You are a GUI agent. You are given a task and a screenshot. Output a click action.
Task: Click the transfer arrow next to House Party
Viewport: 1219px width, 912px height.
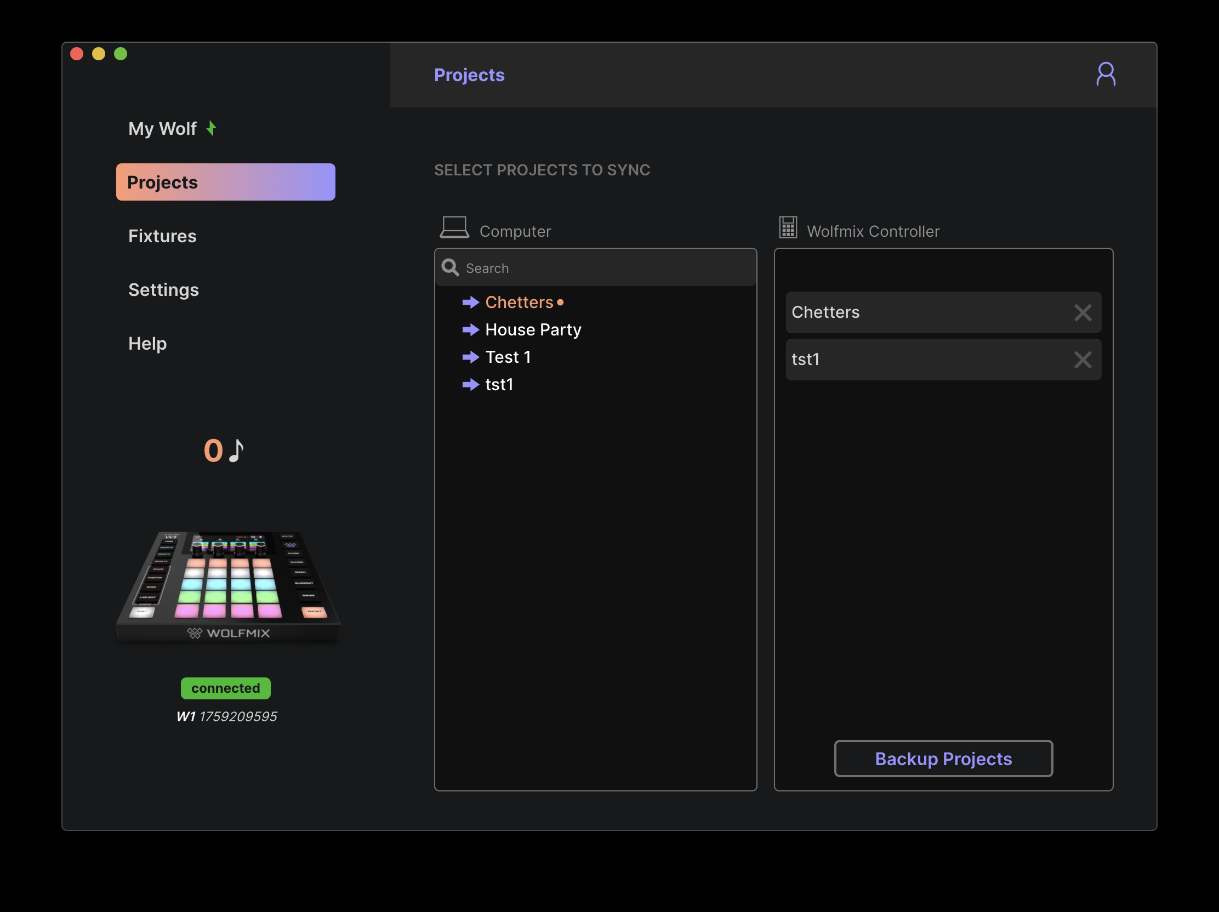point(470,329)
